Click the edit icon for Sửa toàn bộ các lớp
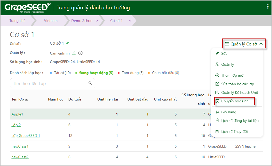 coord(217,84)
